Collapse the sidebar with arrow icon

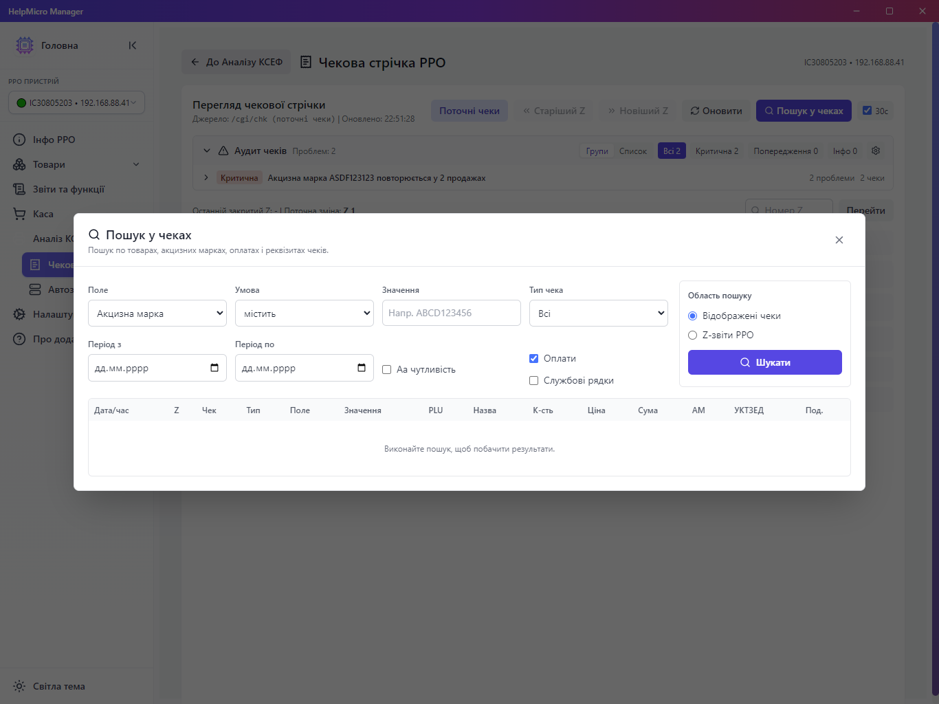click(x=133, y=45)
